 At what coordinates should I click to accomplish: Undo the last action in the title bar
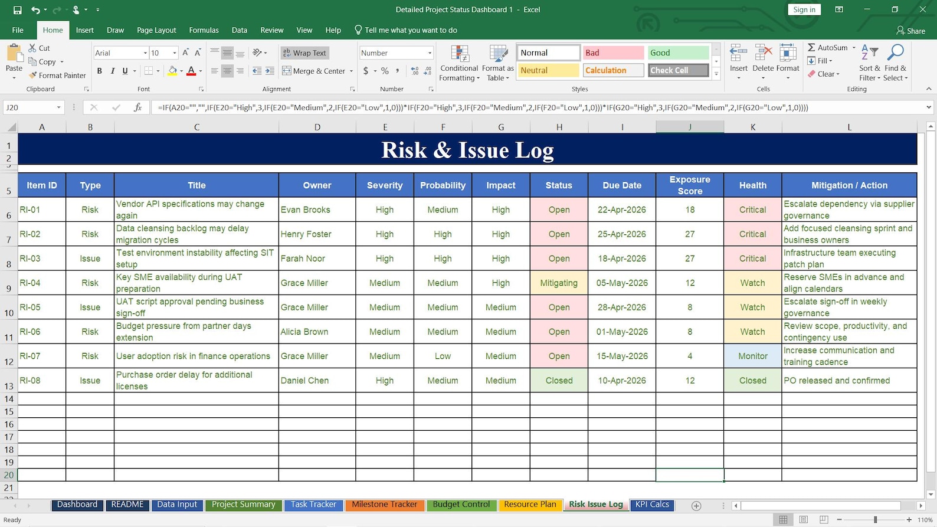pos(35,10)
